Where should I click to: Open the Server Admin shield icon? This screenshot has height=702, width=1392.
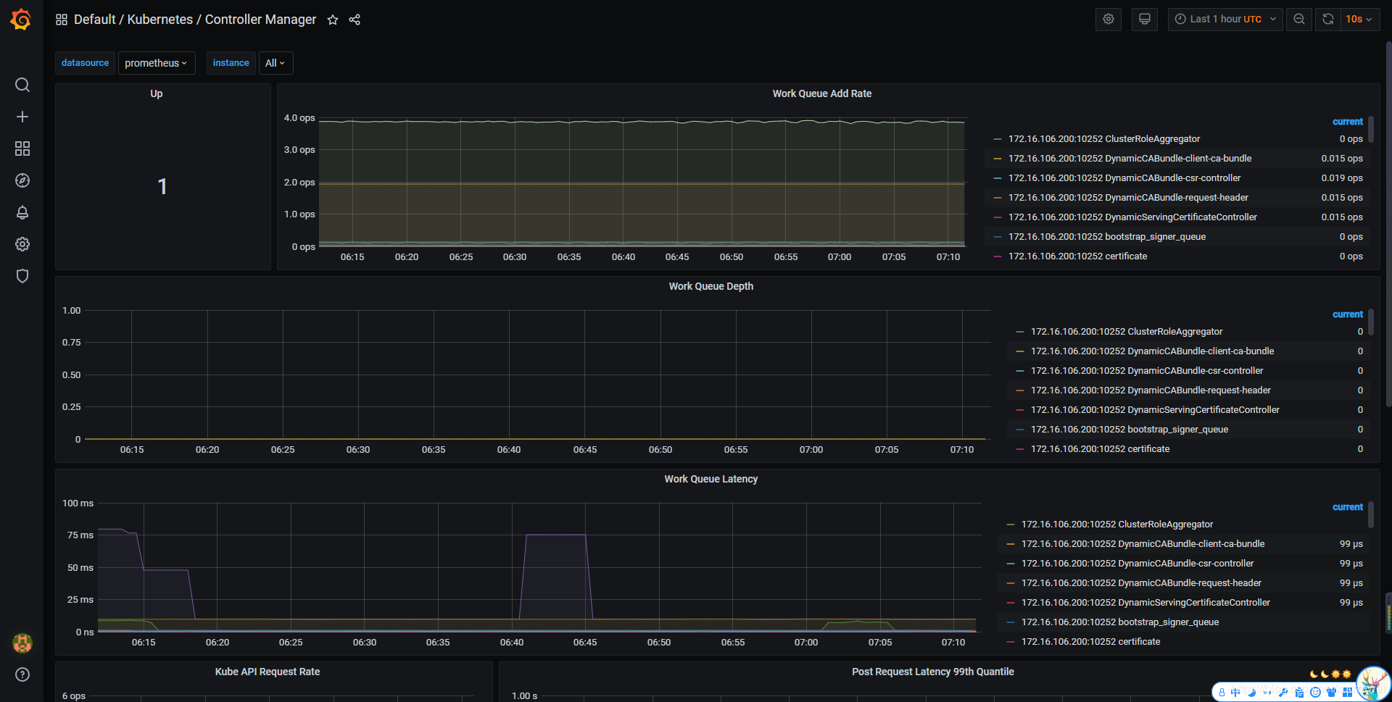22,276
